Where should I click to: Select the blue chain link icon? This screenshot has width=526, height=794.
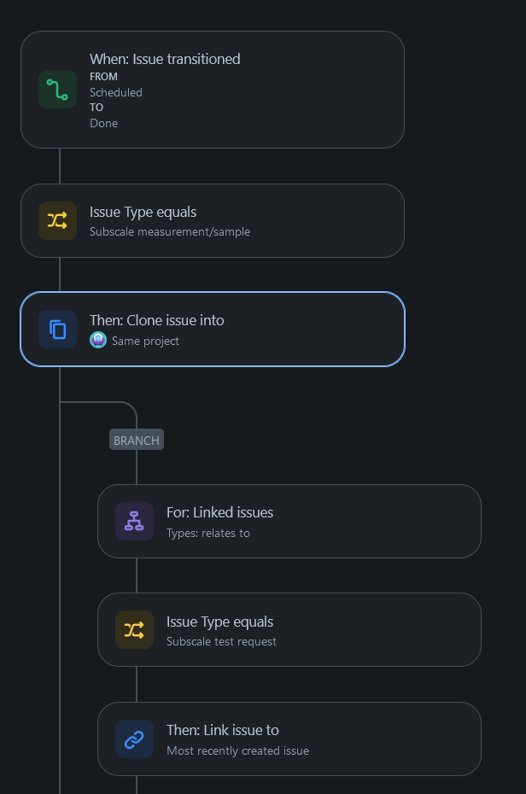coord(134,739)
